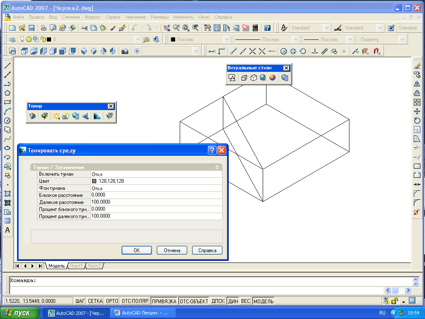Open the dimension style Standard dropdown

tap(380, 28)
